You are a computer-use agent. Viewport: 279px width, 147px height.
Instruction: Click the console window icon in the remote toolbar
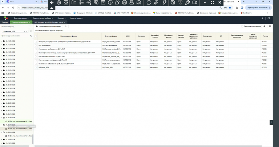point(103,3)
